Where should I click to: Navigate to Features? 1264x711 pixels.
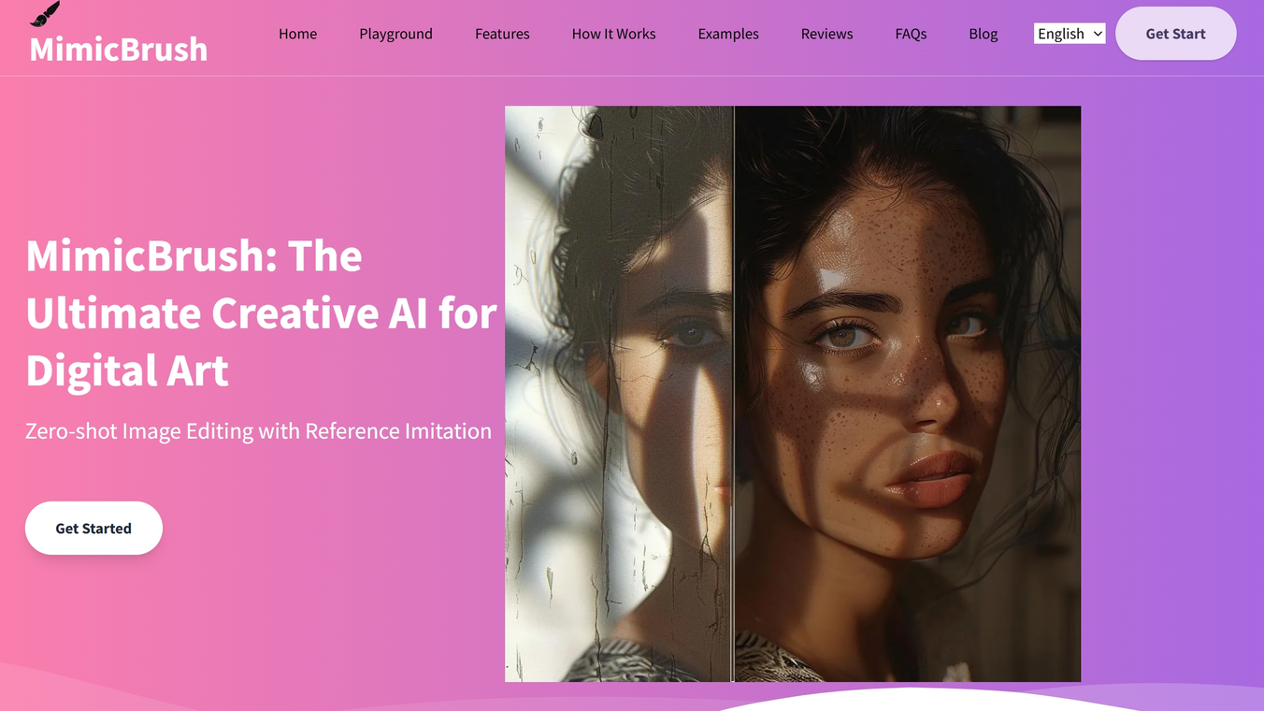click(502, 34)
